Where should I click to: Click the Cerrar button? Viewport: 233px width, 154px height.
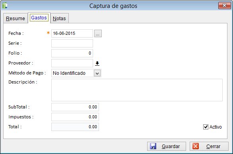[x=209, y=146]
